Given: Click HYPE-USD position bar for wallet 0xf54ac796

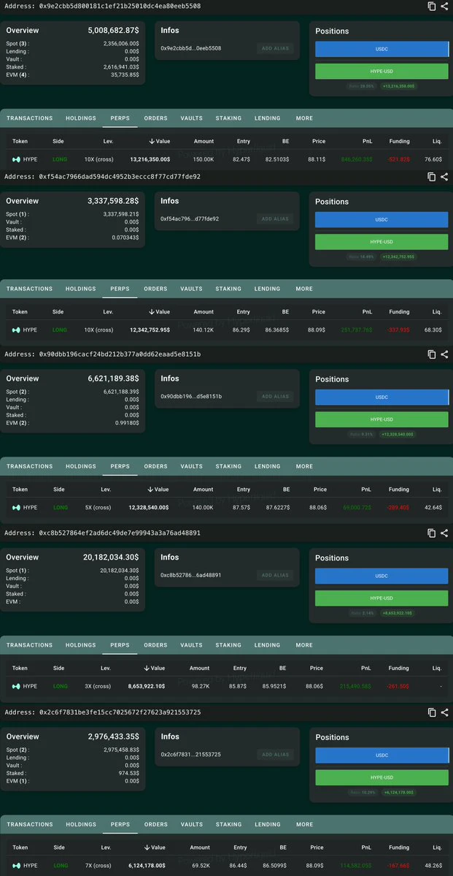Looking at the screenshot, I should pos(382,242).
